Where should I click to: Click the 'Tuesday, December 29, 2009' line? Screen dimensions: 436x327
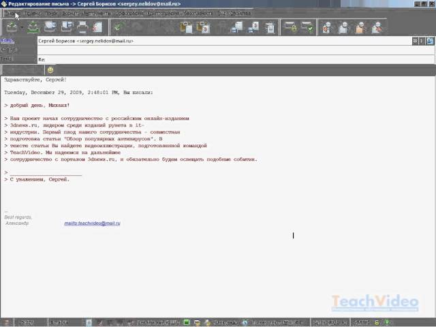tap(78, 93)
